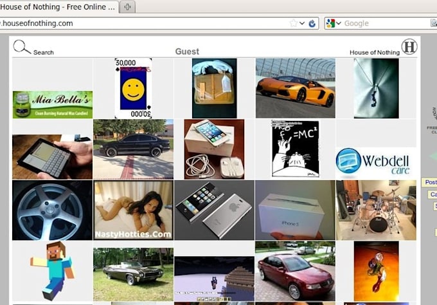Image resolution: width=437 pixels, height=305 pixels.
Task: Open the Mia Bella's candles banner
Action: (x=53, y=105)
